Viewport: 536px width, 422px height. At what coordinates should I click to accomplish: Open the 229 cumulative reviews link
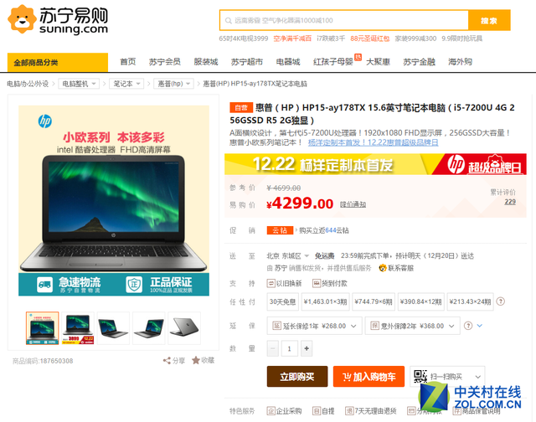pyautogui.click(x=510, y=202)
